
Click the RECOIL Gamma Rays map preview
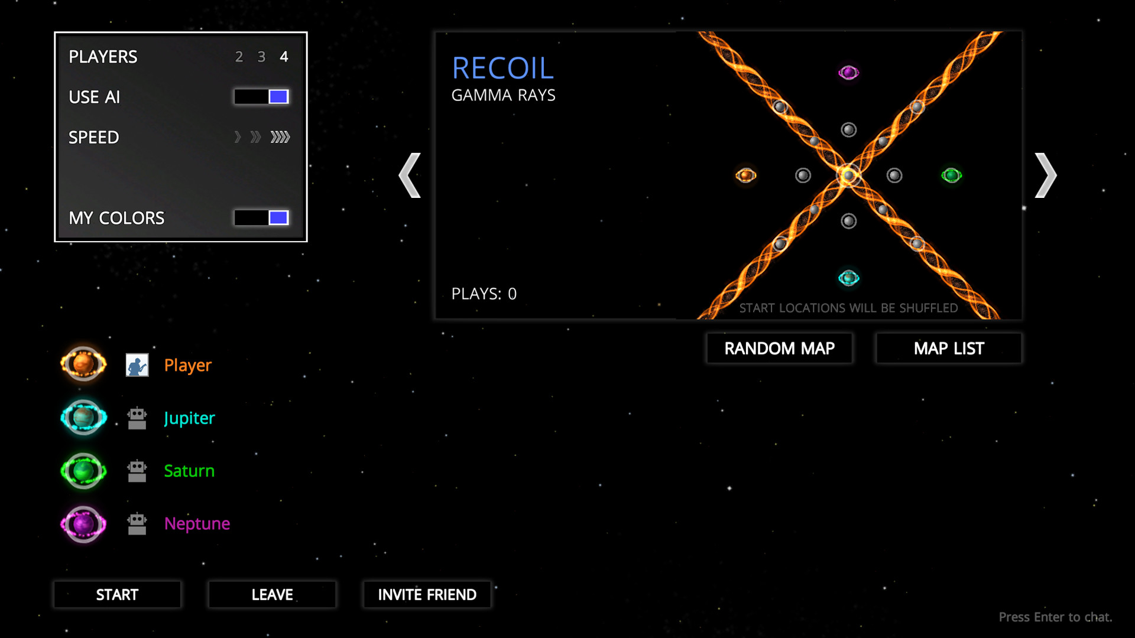(x=727, y=175)
